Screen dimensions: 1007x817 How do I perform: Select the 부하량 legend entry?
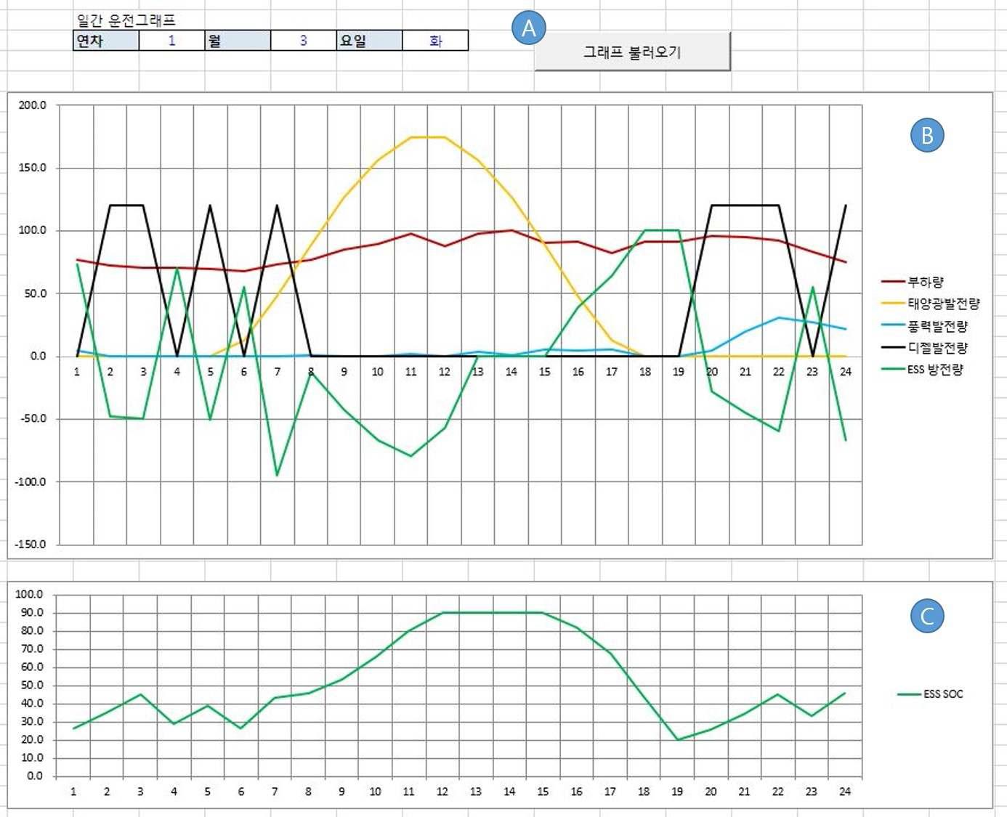913,282
